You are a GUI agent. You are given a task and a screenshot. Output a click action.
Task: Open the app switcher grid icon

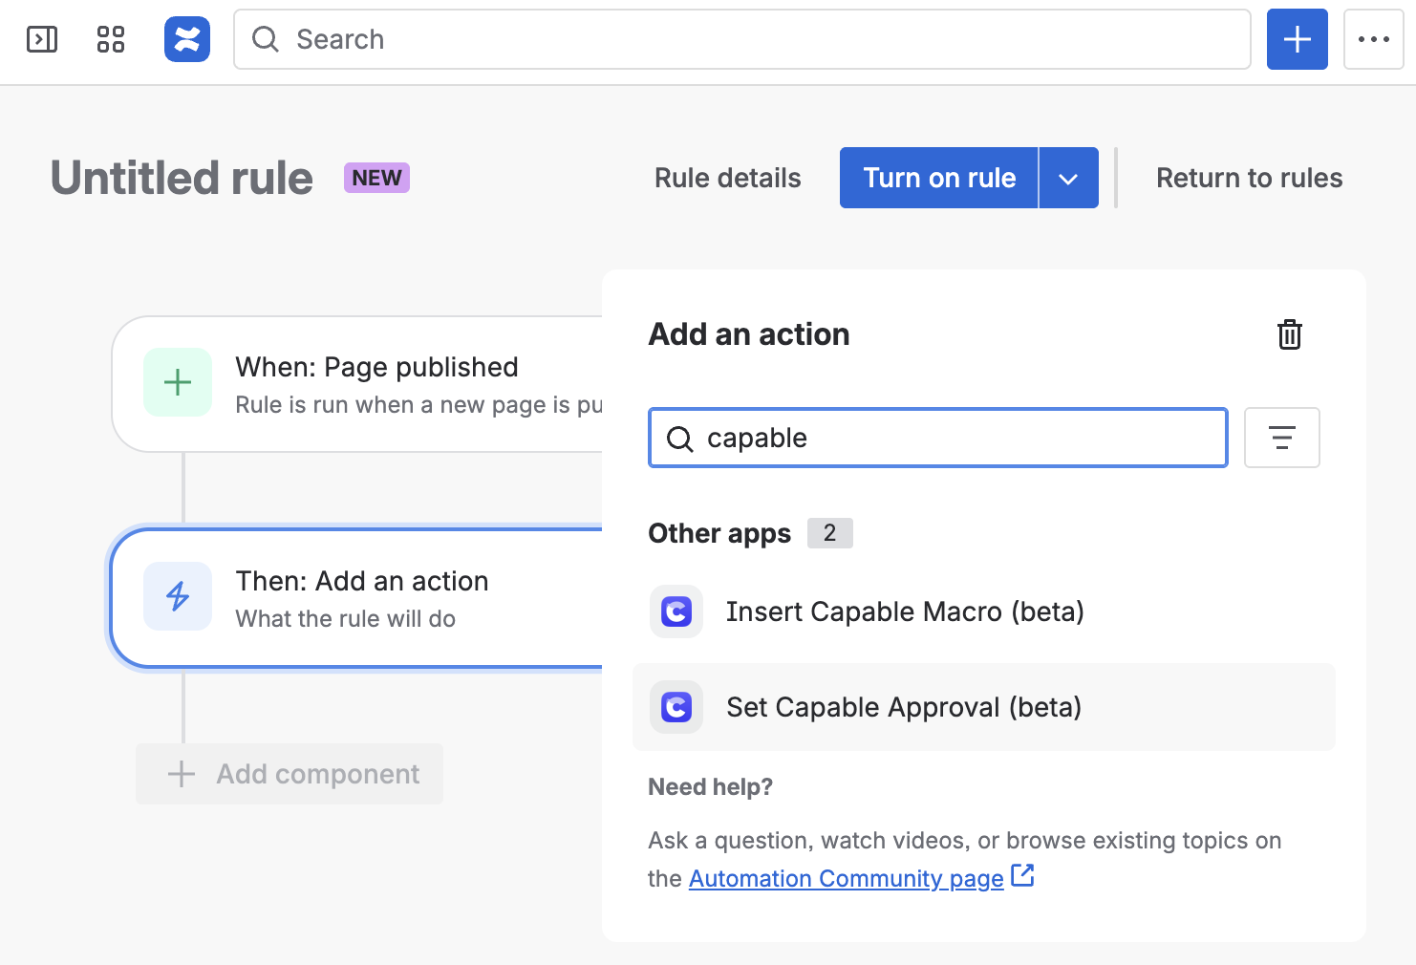click(x=111, y=39)
